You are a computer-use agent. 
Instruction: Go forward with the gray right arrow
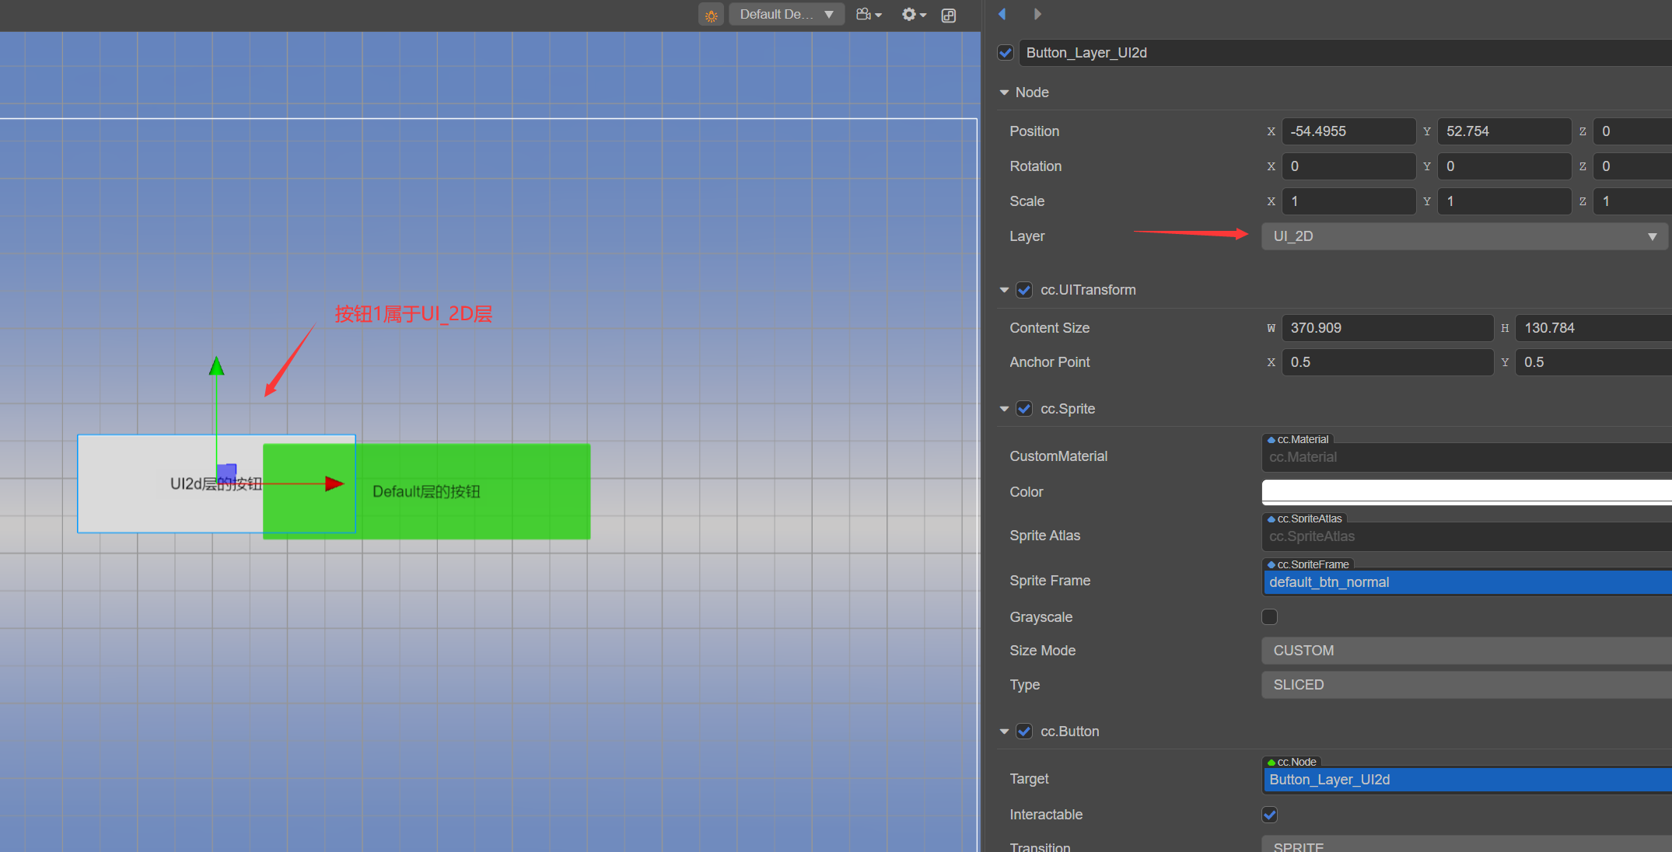(1037, 14)
